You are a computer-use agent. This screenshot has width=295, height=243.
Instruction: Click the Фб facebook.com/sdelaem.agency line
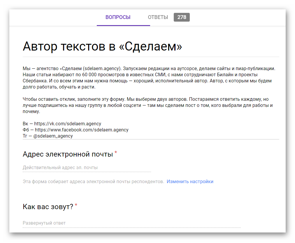pos(75,130)
